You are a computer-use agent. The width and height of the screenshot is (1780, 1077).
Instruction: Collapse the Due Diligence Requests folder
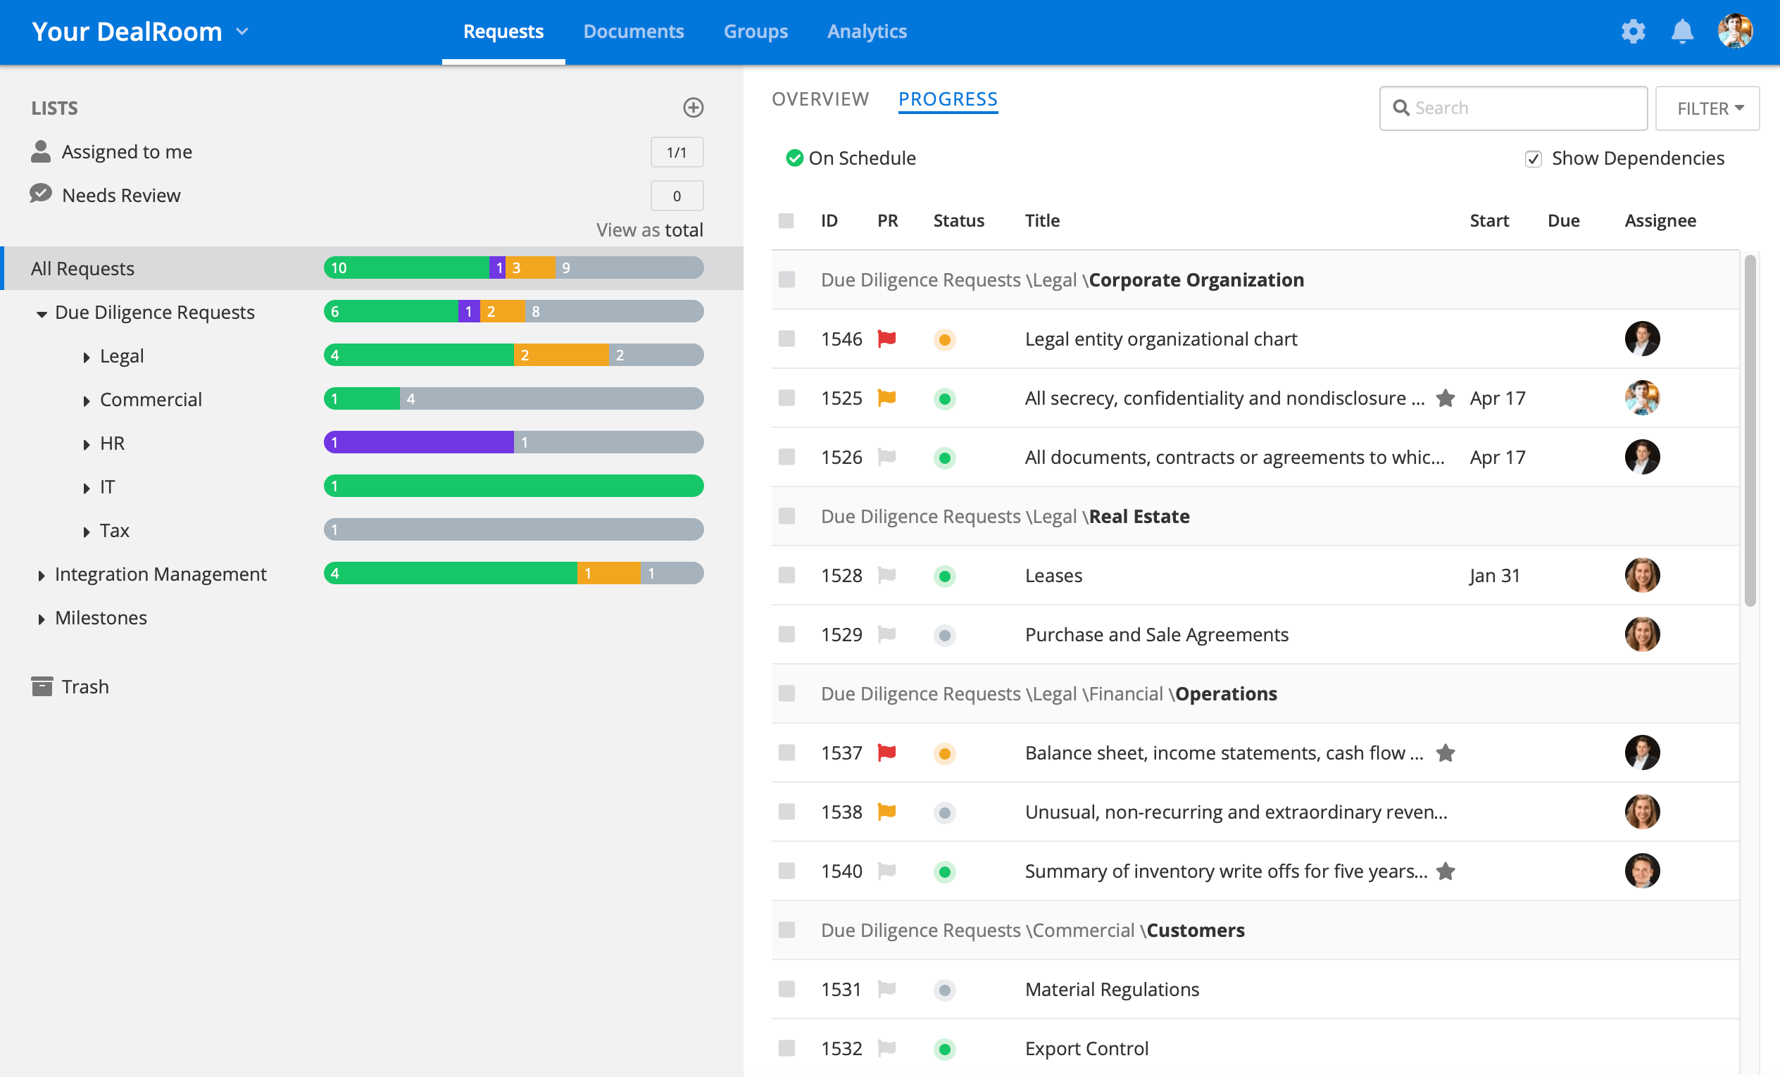point(42,313)
